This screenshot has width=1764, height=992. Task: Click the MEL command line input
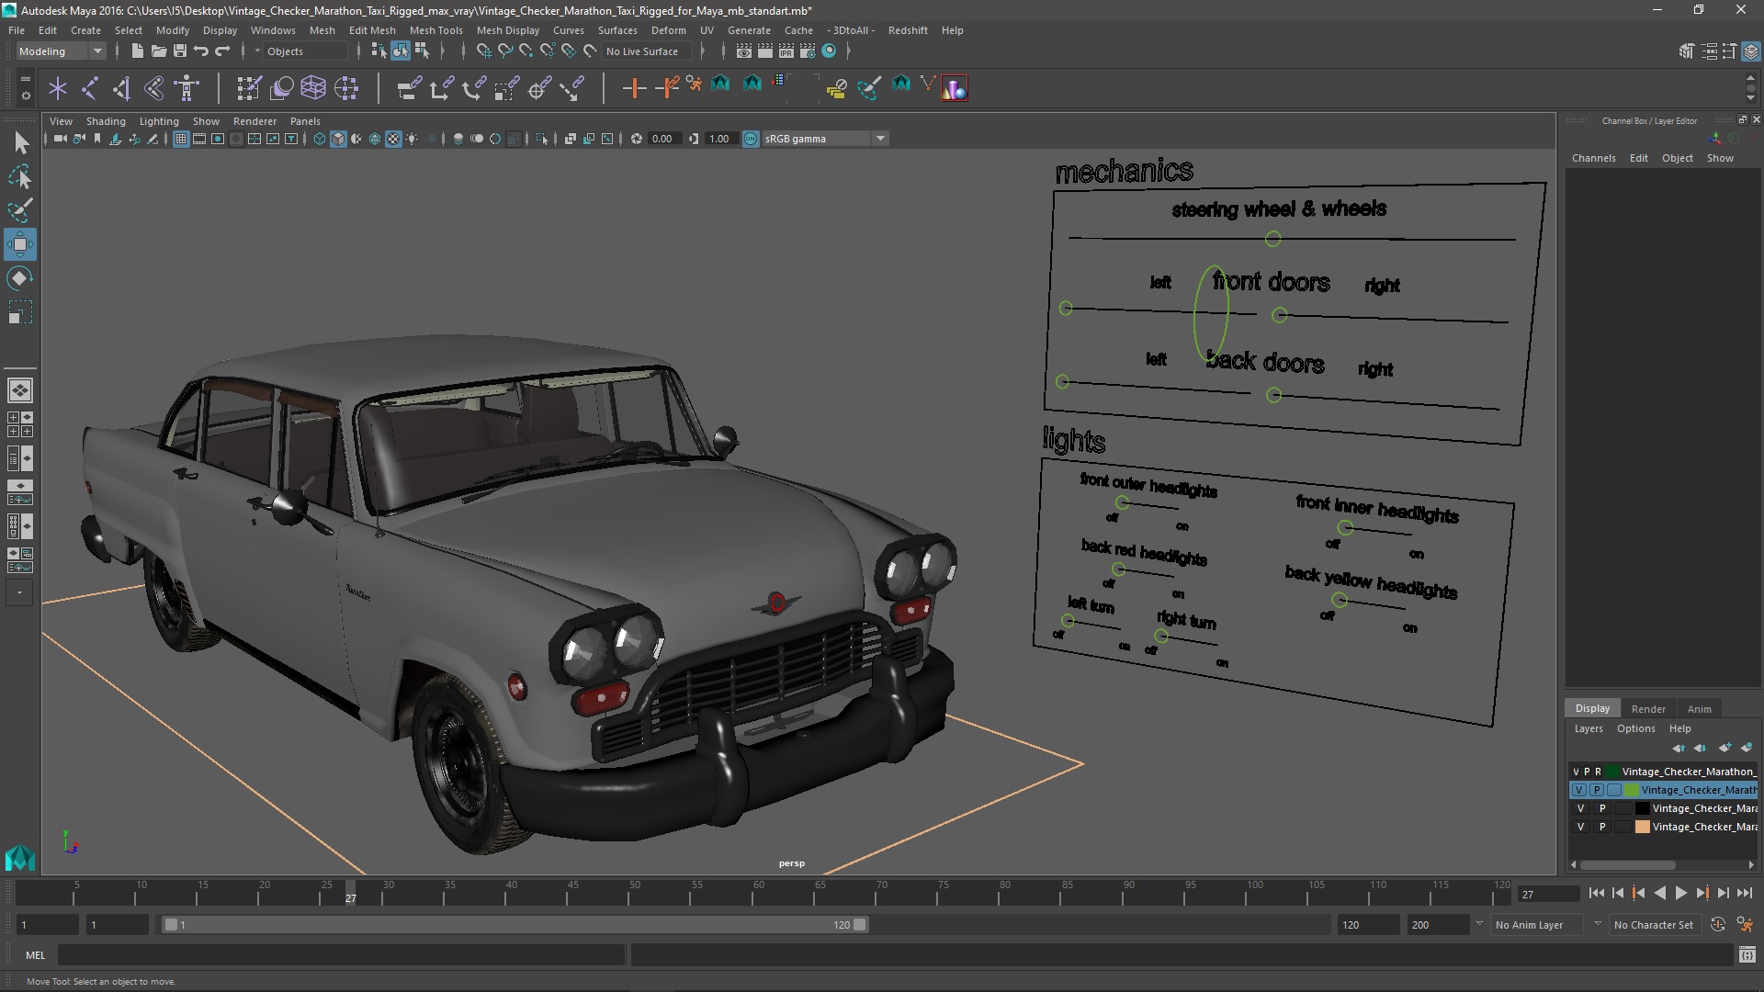pyautogui.click(x=341, y=955)
